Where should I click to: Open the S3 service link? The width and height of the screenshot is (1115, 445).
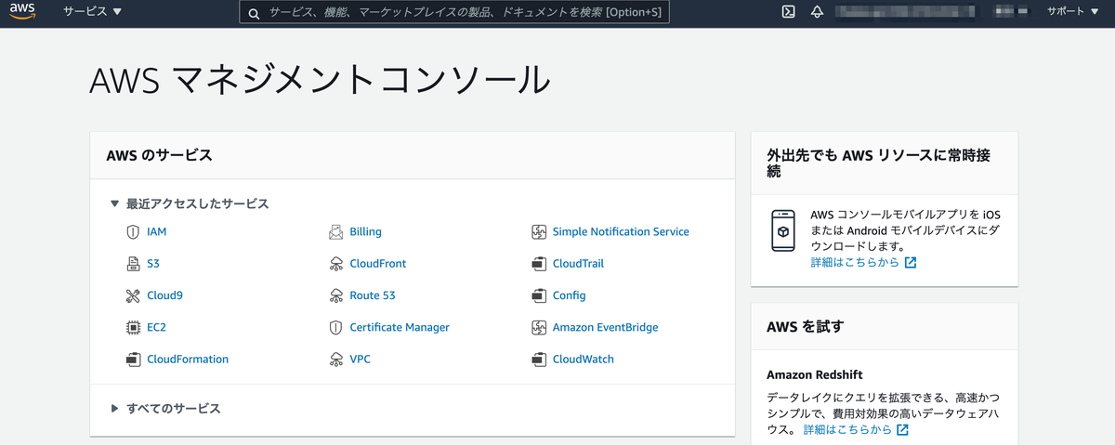153,264
